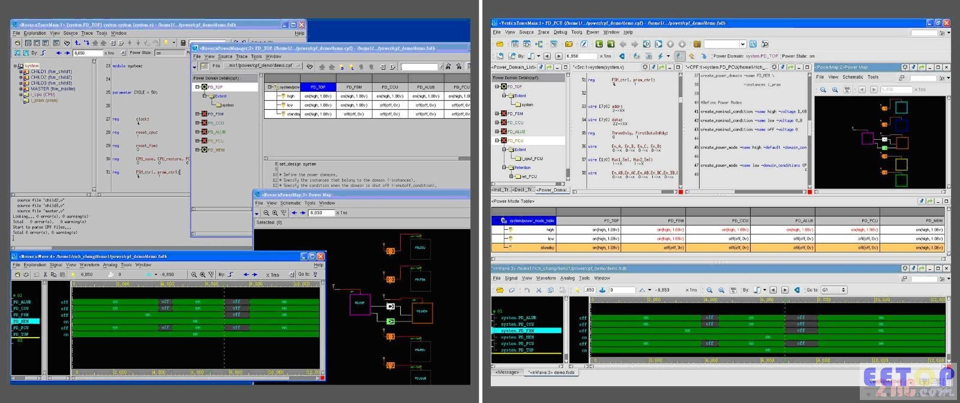Click the forward arrow icon in Verdi main toolbar
Viewport: 960px width, 403px height.
tap(634, 44)
